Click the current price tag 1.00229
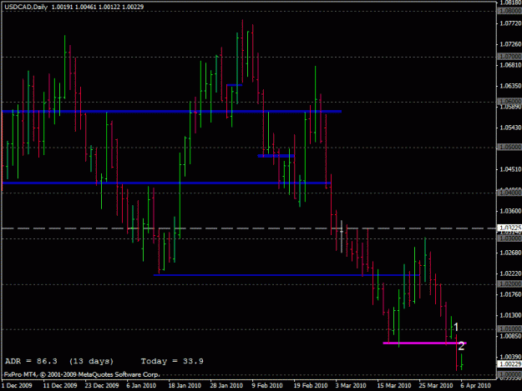Screen dimensions: 522x391 coord(509,364)
